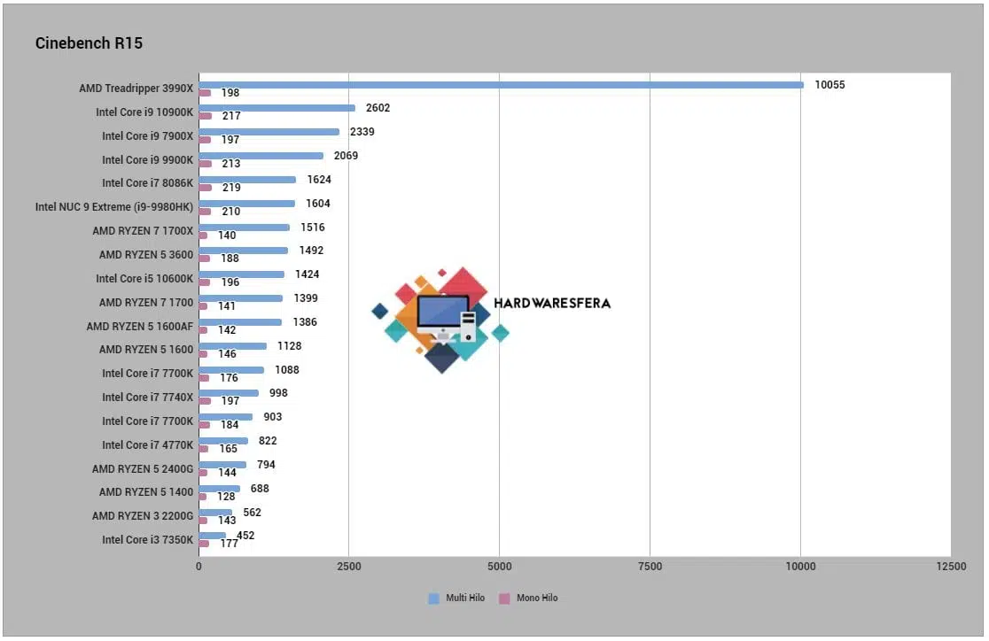989x641 pixels.
Task: Click the 'AMD RYZEN 5 1400' label
Action: (146, 491)
